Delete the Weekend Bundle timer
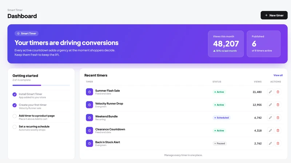This screenshot has height=163, width=291. pos(278,117)
